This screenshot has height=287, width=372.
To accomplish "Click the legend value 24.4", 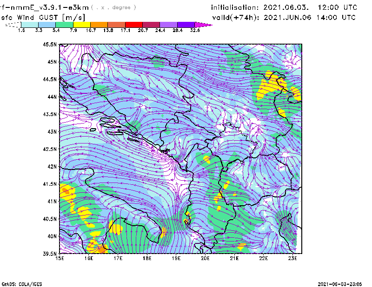I will pos(160,30).
